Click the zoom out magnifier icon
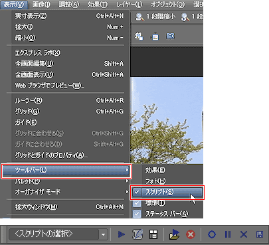The height and width of the screenshot is (245, 269). [x=139, y=17]
